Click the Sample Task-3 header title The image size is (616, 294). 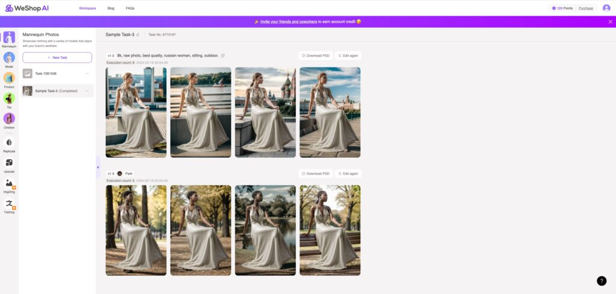pyautogui.click(x=120, y=34)
